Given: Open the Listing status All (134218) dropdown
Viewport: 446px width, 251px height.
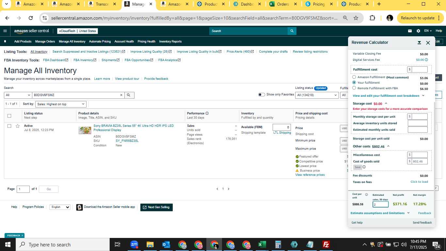Looking at the screenshot, I should 317,95.
